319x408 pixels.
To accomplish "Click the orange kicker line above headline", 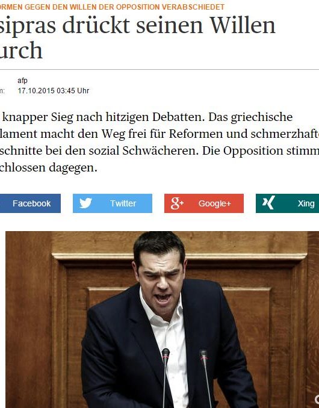I will coord(112,7).
